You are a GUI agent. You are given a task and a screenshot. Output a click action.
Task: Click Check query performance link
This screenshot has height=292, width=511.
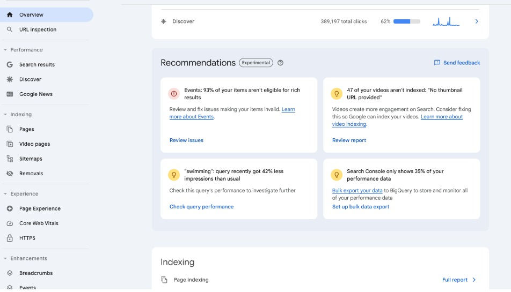coord(201,206)
